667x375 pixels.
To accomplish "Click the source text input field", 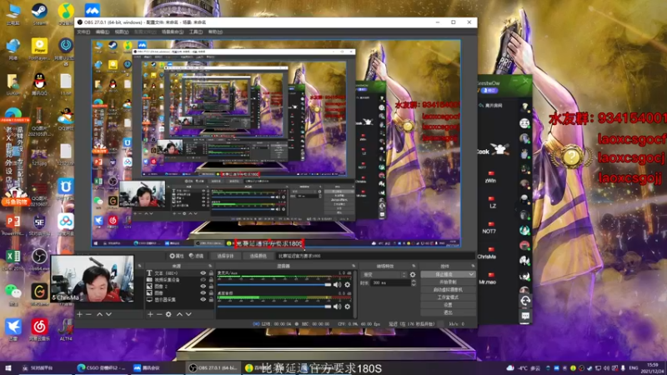I will (x=374, y=256).
